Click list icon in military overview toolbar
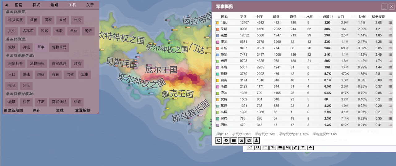The width and height of the screenshot is (396, 166). 234,141
